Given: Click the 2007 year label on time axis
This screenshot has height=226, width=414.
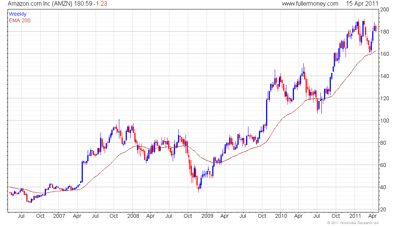Looking at the screenshot, I should coord(59,216).
